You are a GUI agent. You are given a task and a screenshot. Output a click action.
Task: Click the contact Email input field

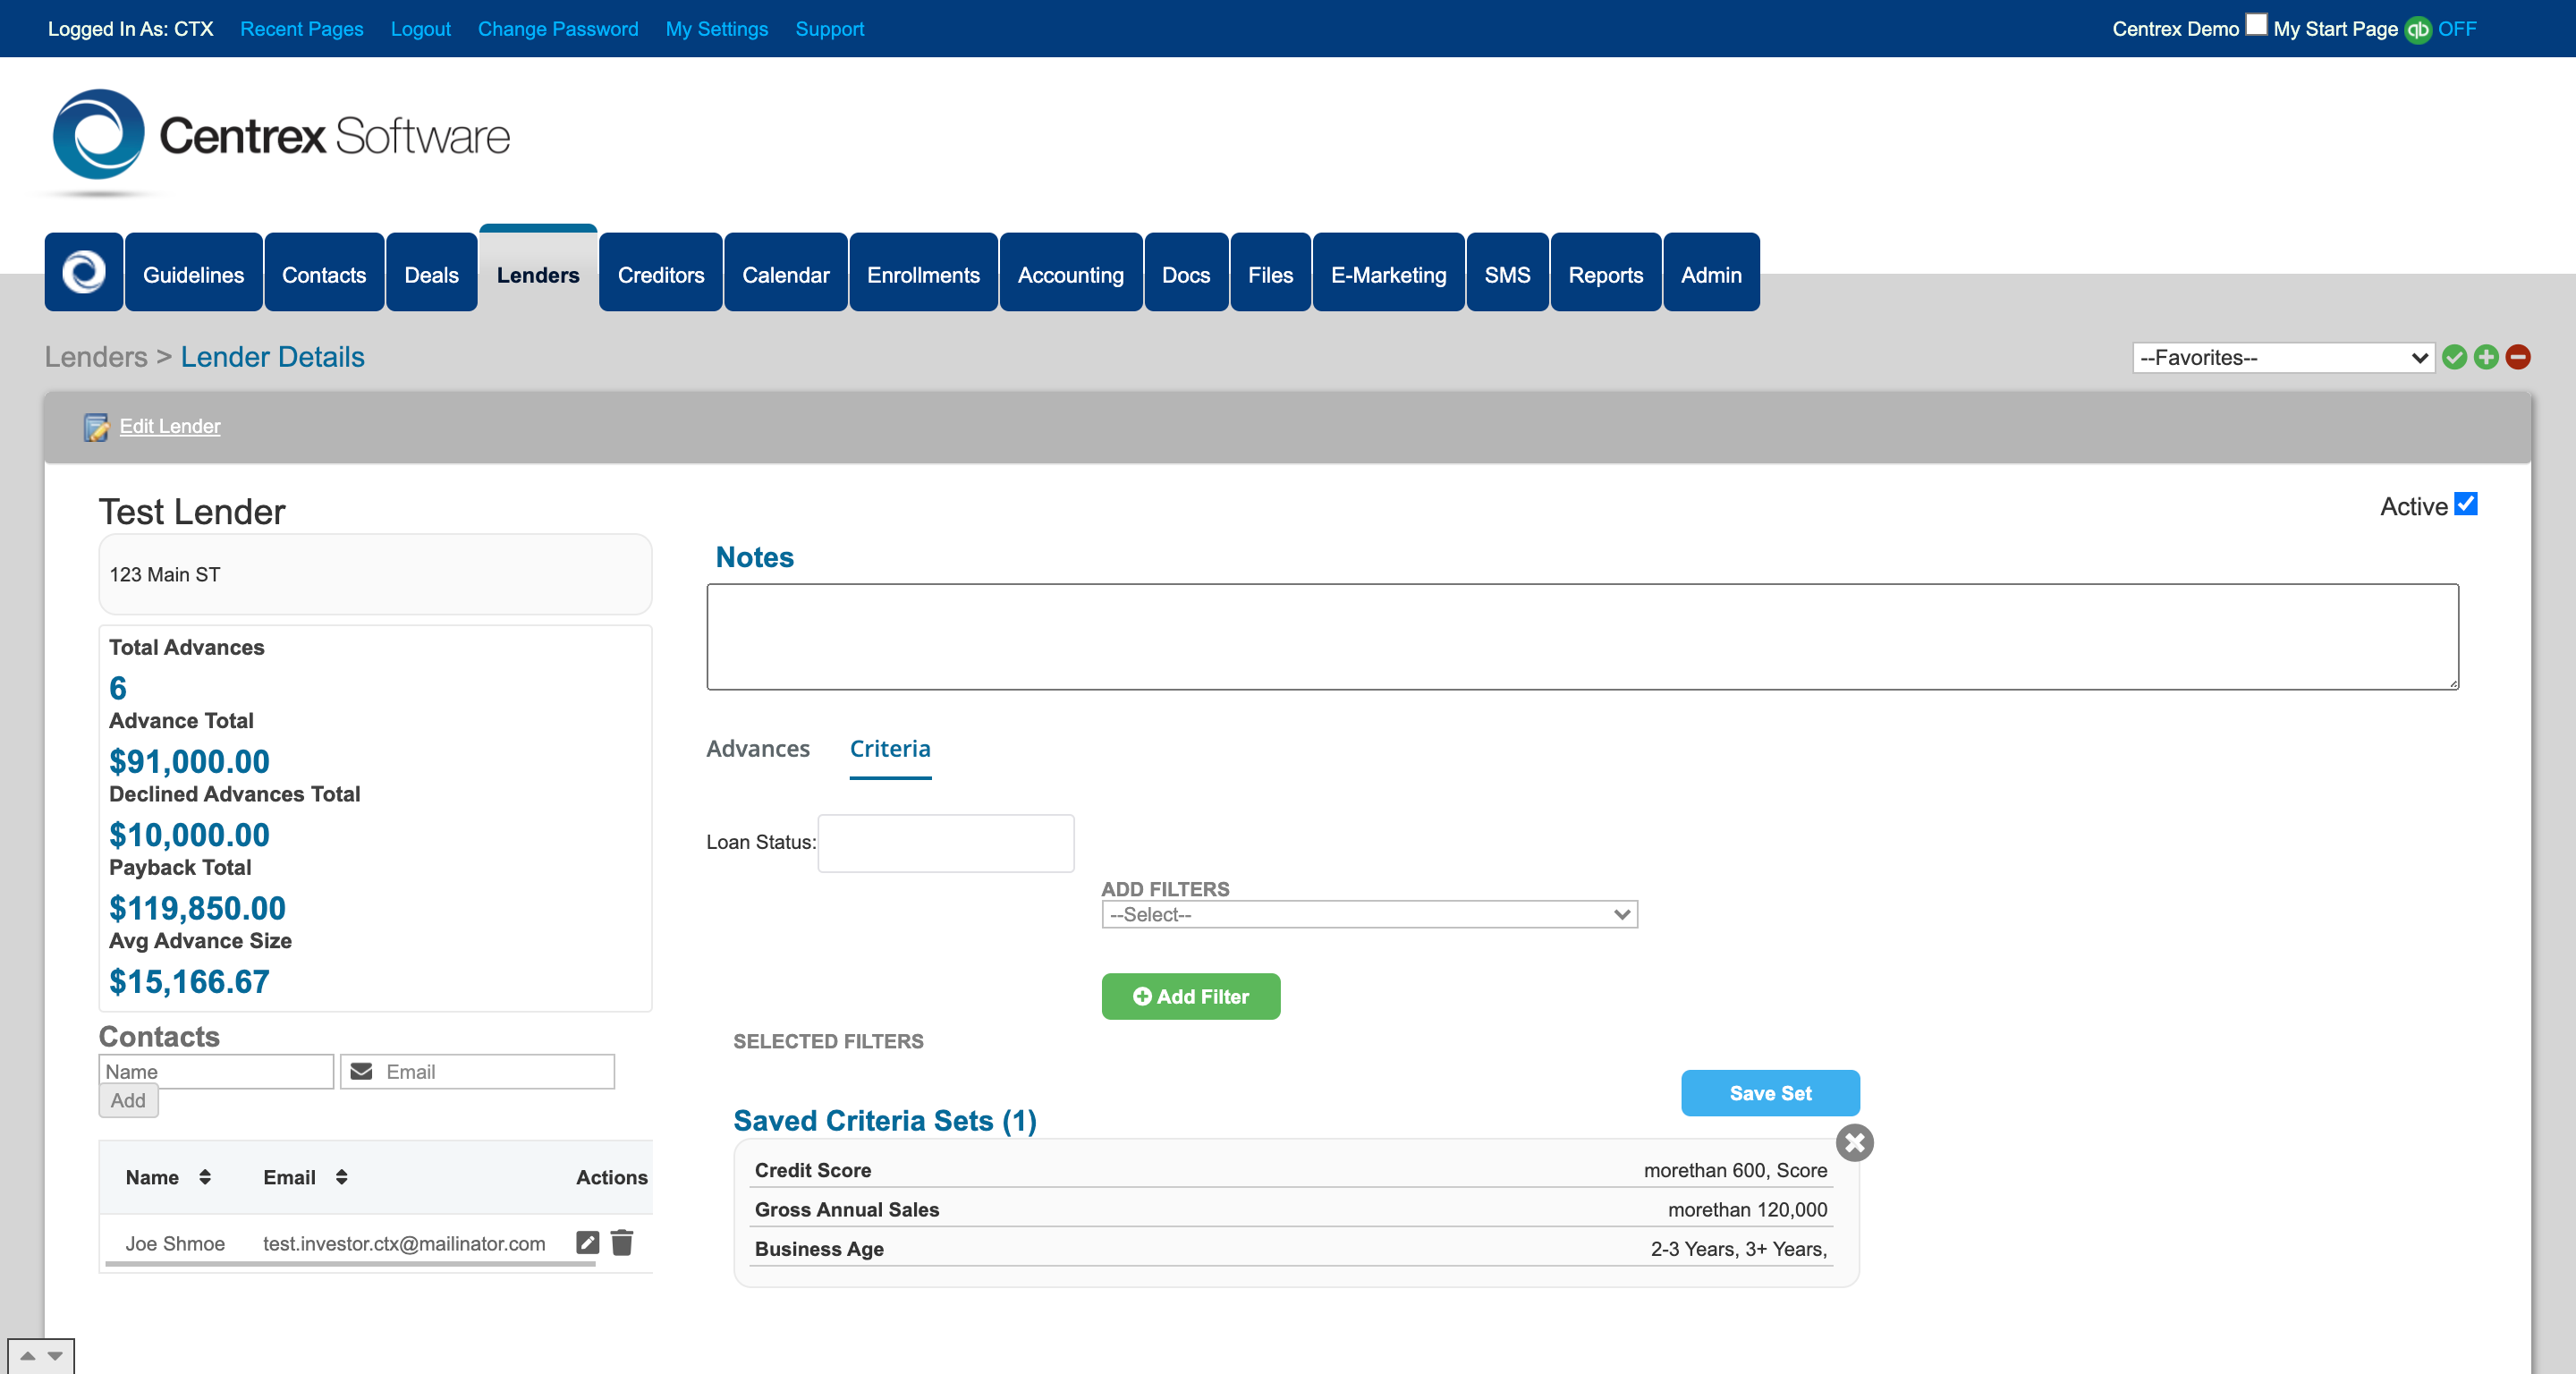[477, 1071]
